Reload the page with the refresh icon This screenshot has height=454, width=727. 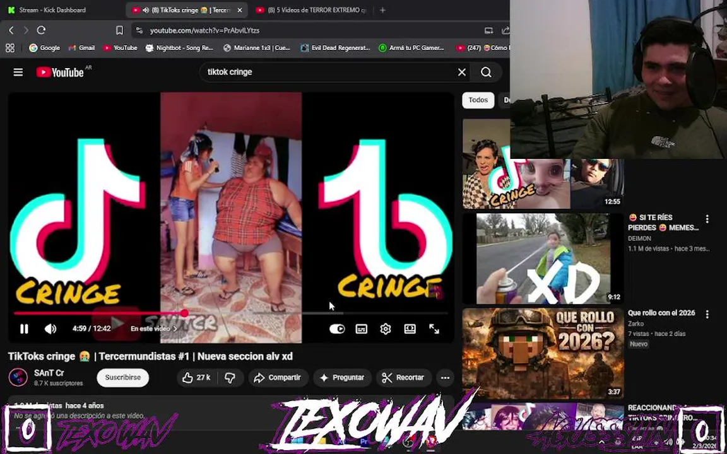tap(41, 30)
